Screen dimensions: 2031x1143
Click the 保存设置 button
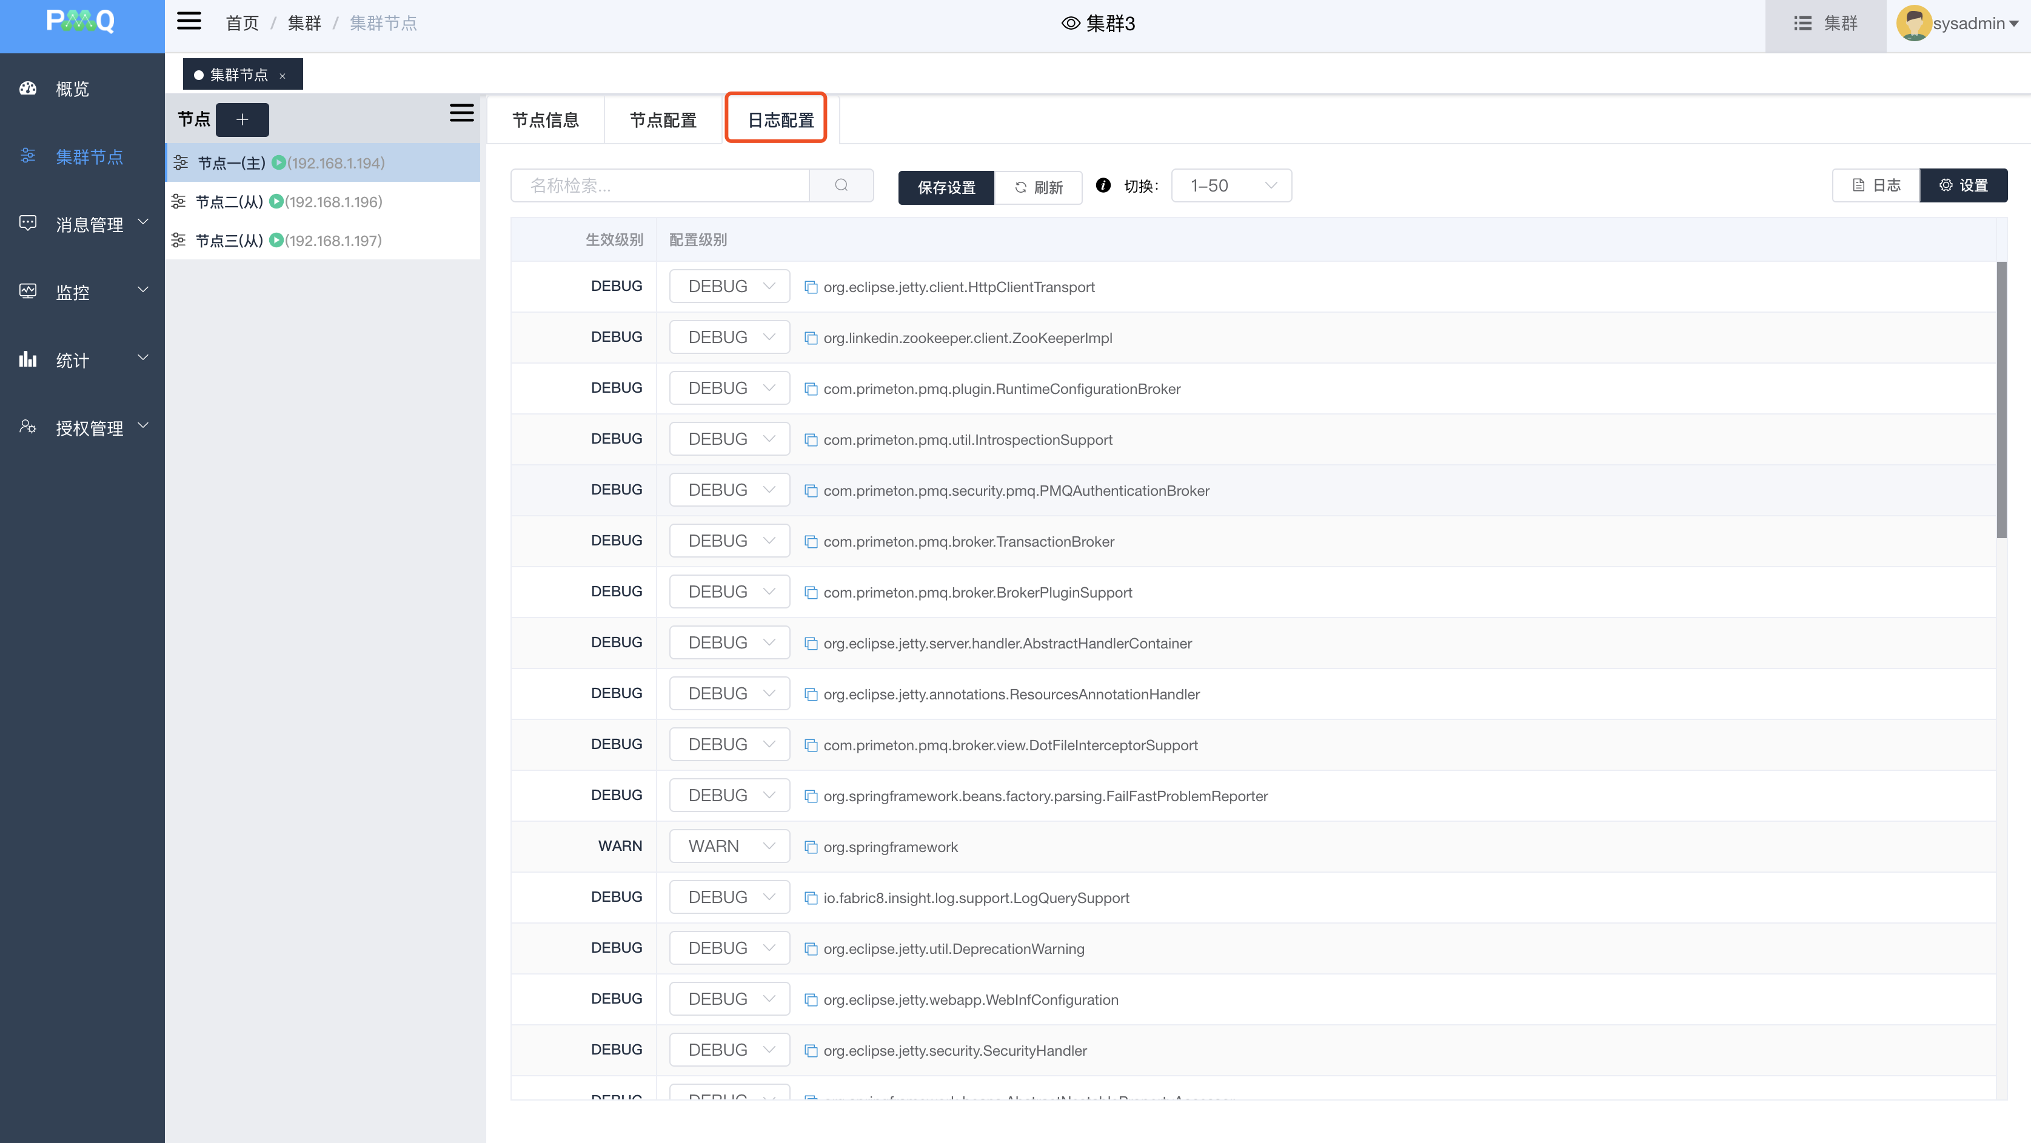tap(946, 188)
